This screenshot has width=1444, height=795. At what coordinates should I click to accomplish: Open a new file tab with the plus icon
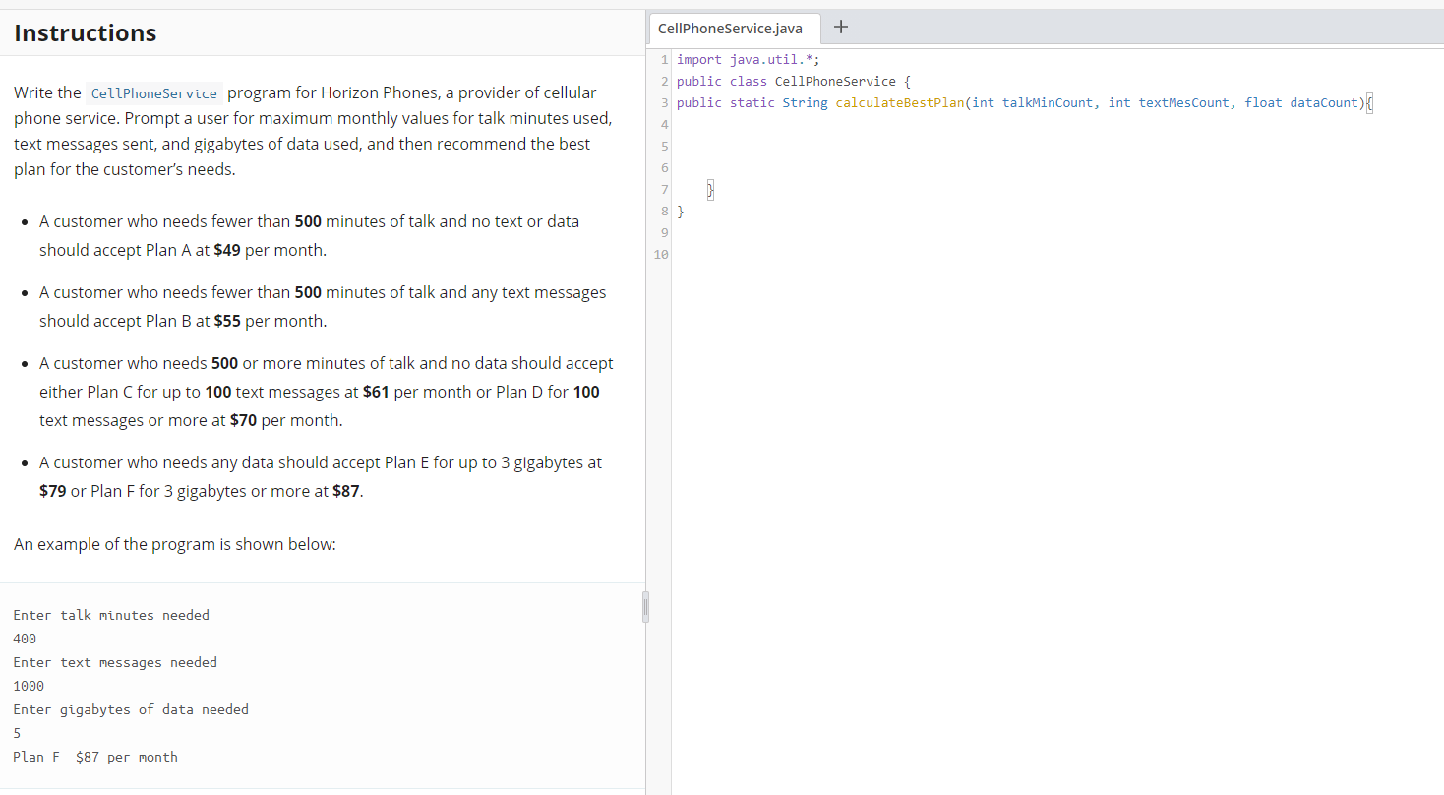840,28
